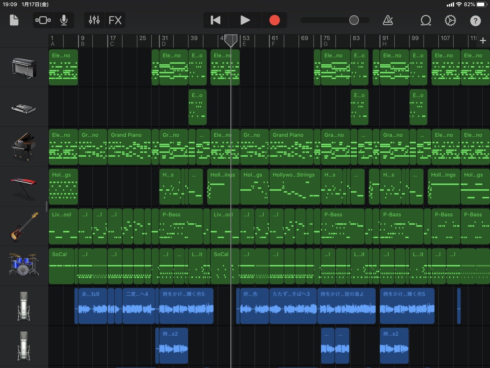Click the playhead marker on ruler
This screenshot has height=368, width=490.
pos(231,40)
